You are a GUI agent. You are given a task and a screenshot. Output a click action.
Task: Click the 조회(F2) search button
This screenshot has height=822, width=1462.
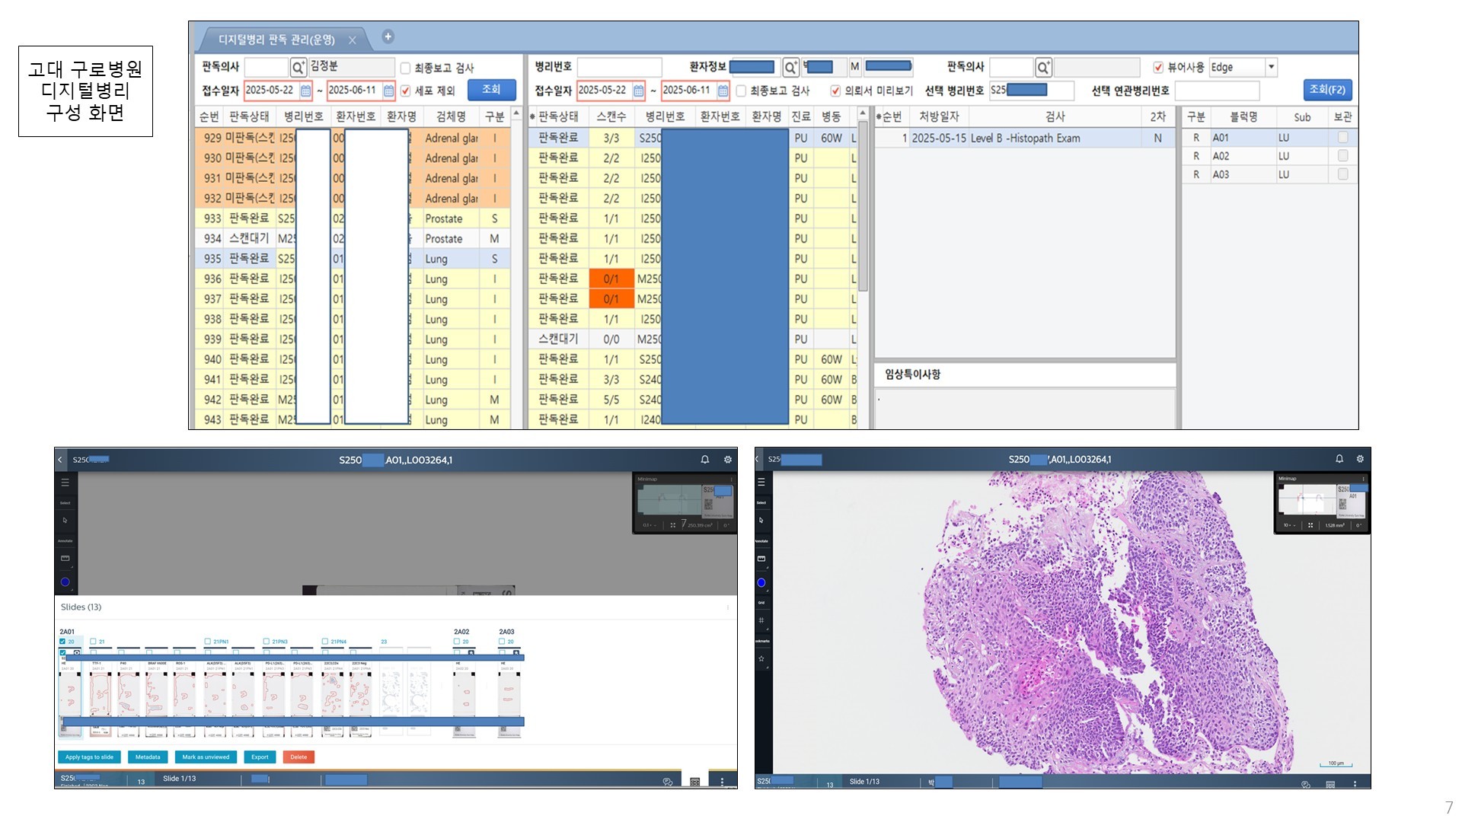[1326, 90]
